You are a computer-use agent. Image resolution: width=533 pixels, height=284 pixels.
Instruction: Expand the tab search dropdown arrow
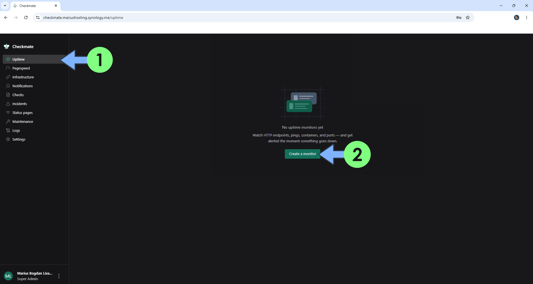click(5, 6)
